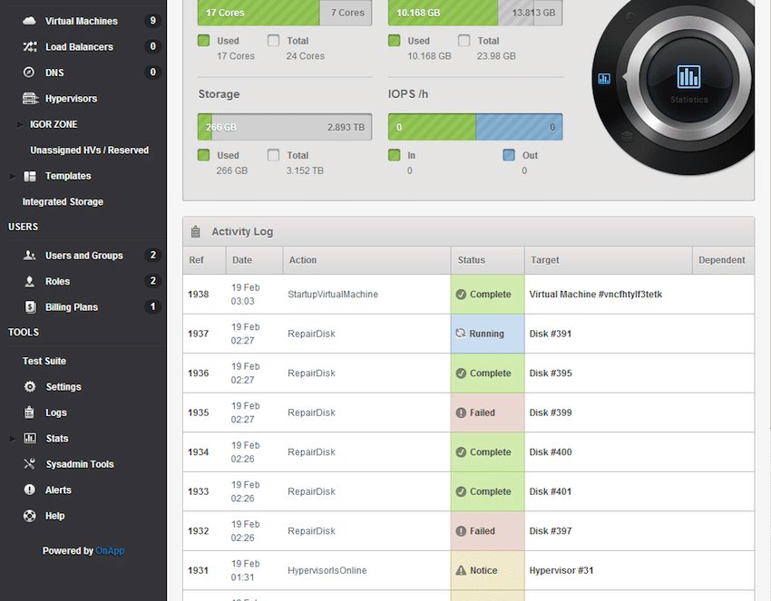Image resolution: width=771 pixels, height=601 pixels.
Task: Toggle CPU Total 24 Cores checkbox
Action: click(x=273, y=40)
